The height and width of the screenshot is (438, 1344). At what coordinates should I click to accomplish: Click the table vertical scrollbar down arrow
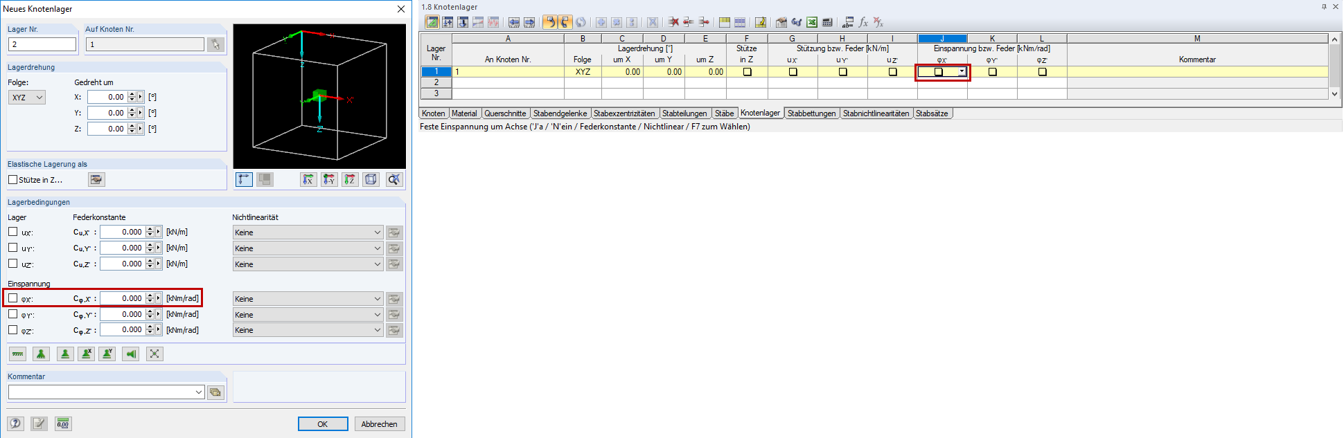click(x=1334, y=94)
